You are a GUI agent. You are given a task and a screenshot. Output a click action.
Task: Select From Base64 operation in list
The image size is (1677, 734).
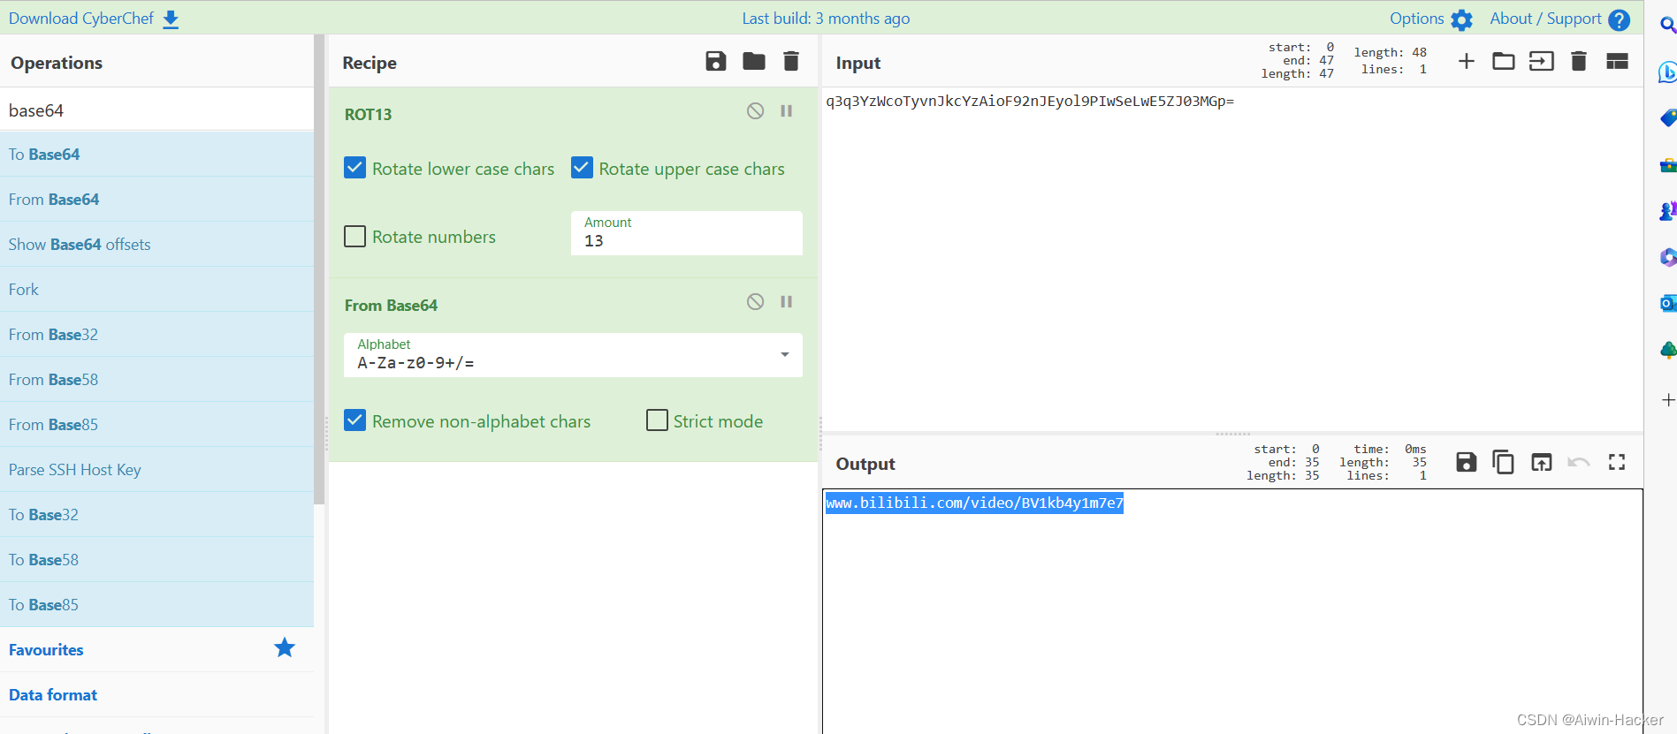point(157,200)
